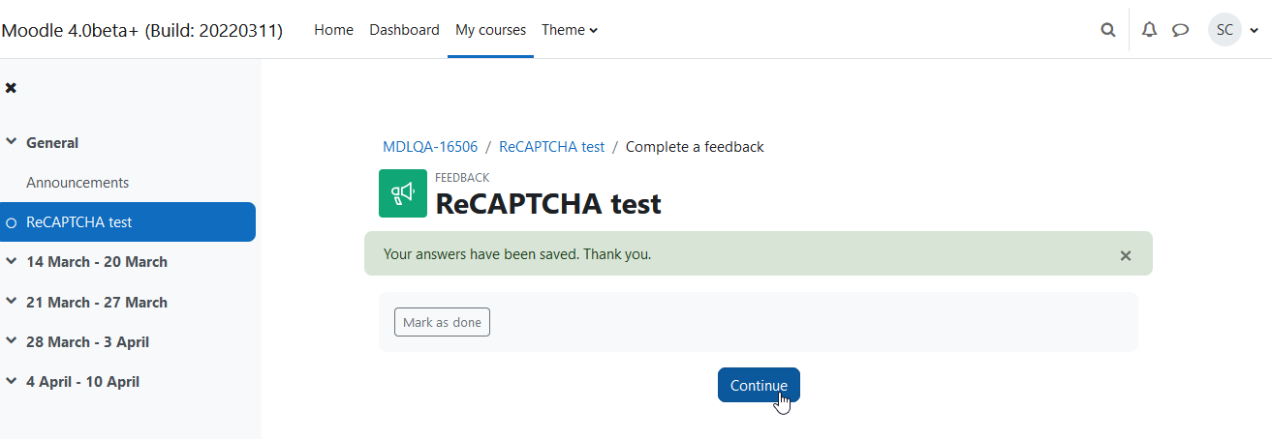Close the course index drawer
The height and width of the screenshot is (439, 1272).
coord(11,88)
